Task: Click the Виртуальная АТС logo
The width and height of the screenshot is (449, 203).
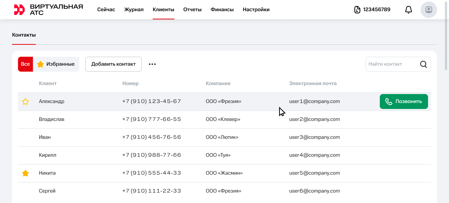Action: [x=48, y=10]
